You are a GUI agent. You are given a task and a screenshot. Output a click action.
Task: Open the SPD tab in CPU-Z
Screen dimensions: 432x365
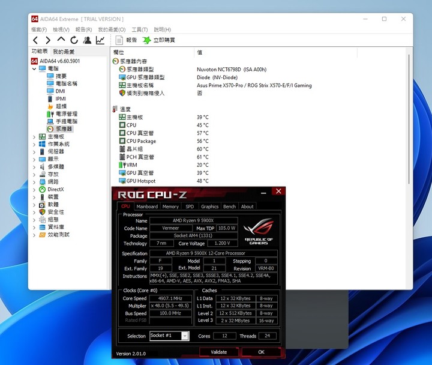tap(190, 207)
